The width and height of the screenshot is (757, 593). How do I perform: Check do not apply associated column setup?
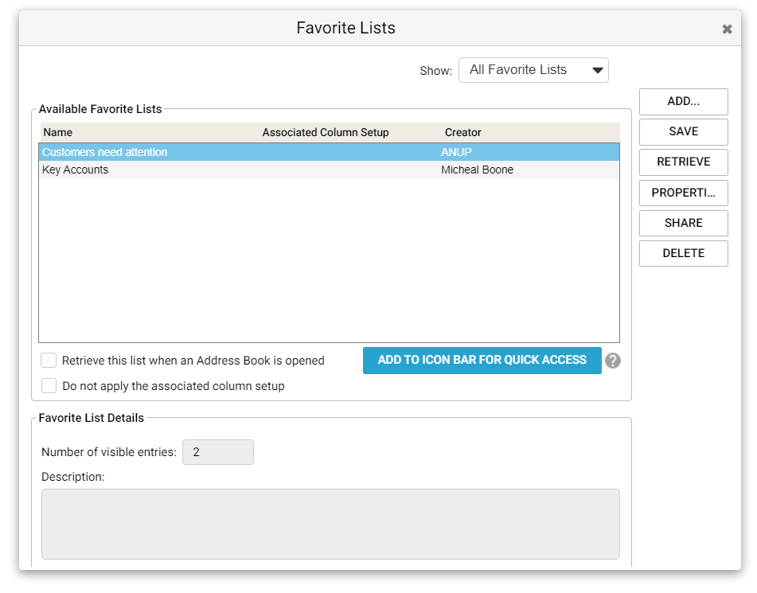[49, 386]
